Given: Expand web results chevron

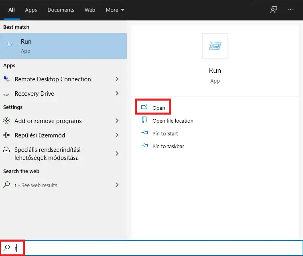Looking at the screenshot, I should [x=117, y=185].
